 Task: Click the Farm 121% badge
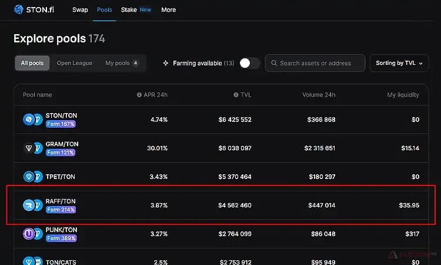[x=61, y=153]
